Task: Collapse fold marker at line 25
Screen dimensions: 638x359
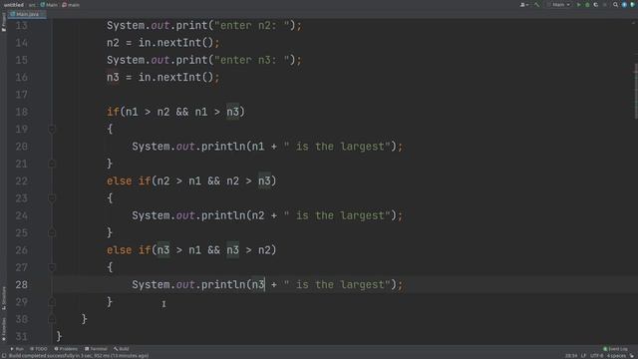Action: 52,232
